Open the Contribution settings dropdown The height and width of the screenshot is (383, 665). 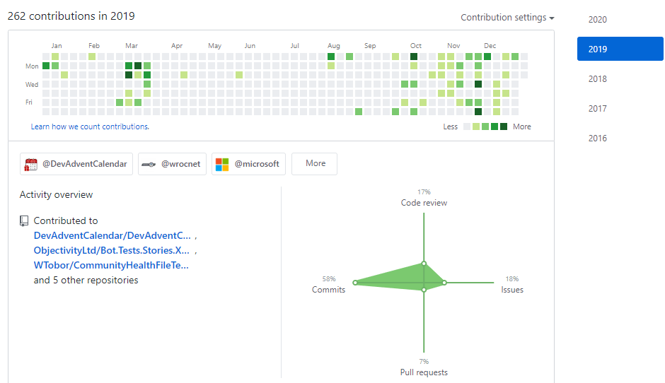(x=507, y=18)
